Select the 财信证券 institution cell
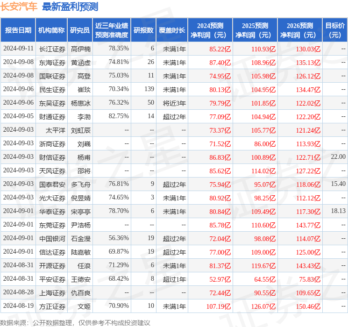 pos(52,157)
